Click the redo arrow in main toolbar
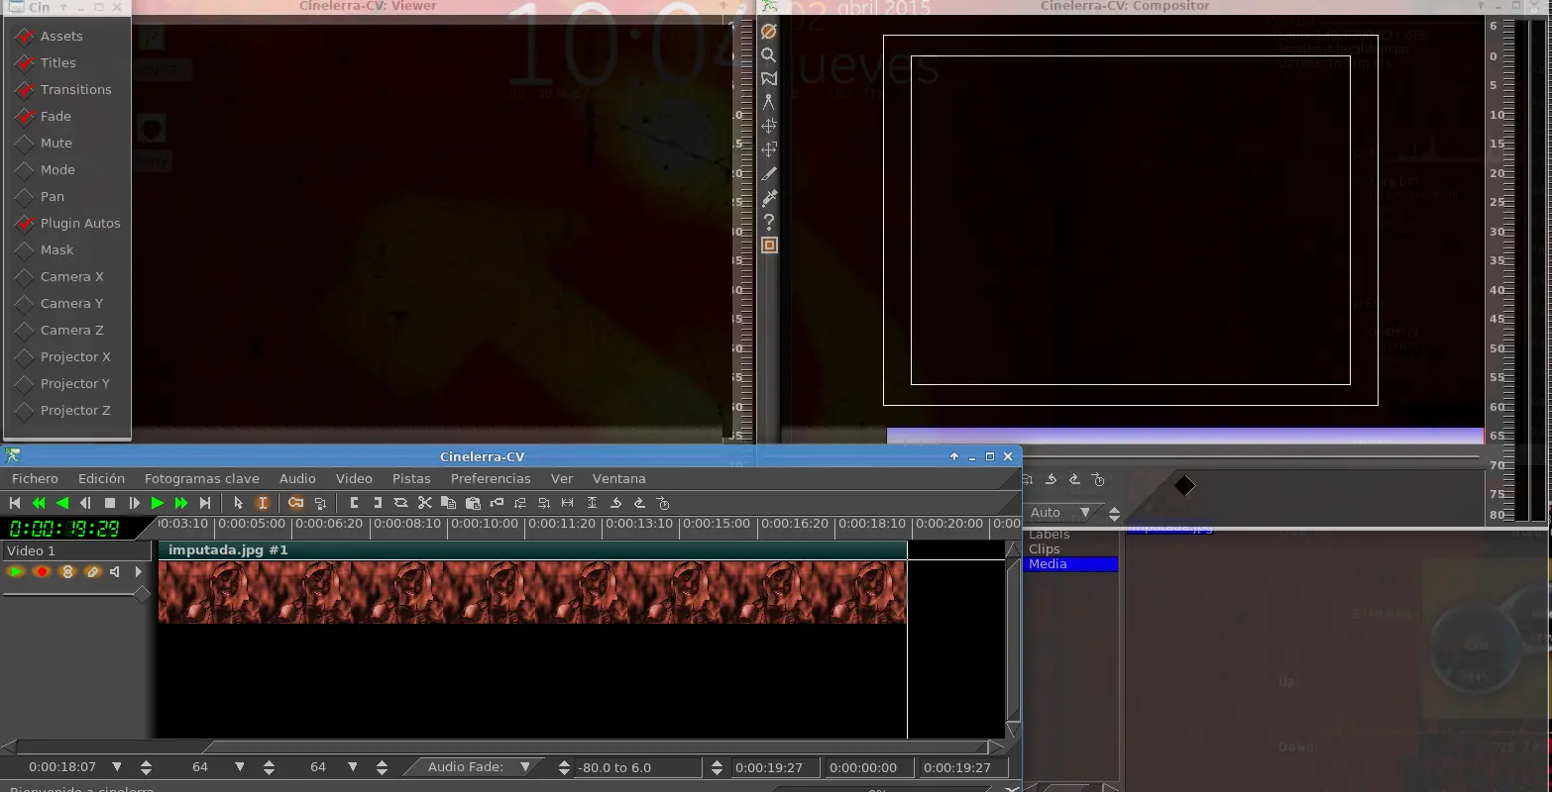The width and height of the screenshot is (1552, 792). click(639, 503)
